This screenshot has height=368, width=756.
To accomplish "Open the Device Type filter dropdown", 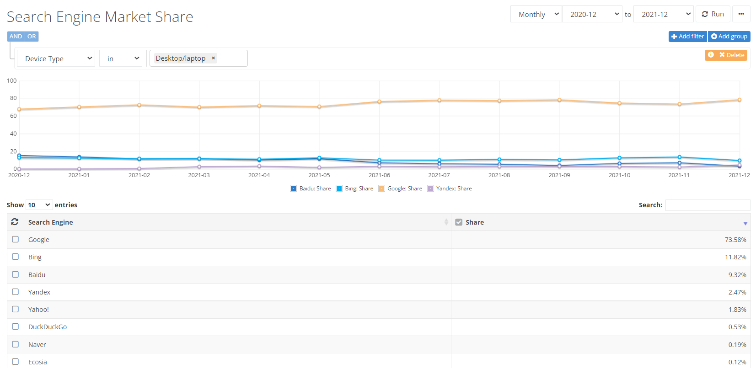I will pos(56,58).
